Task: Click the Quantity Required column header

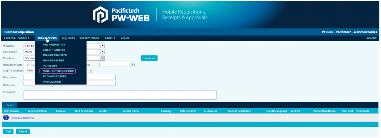Action: (x=276, y=111)
